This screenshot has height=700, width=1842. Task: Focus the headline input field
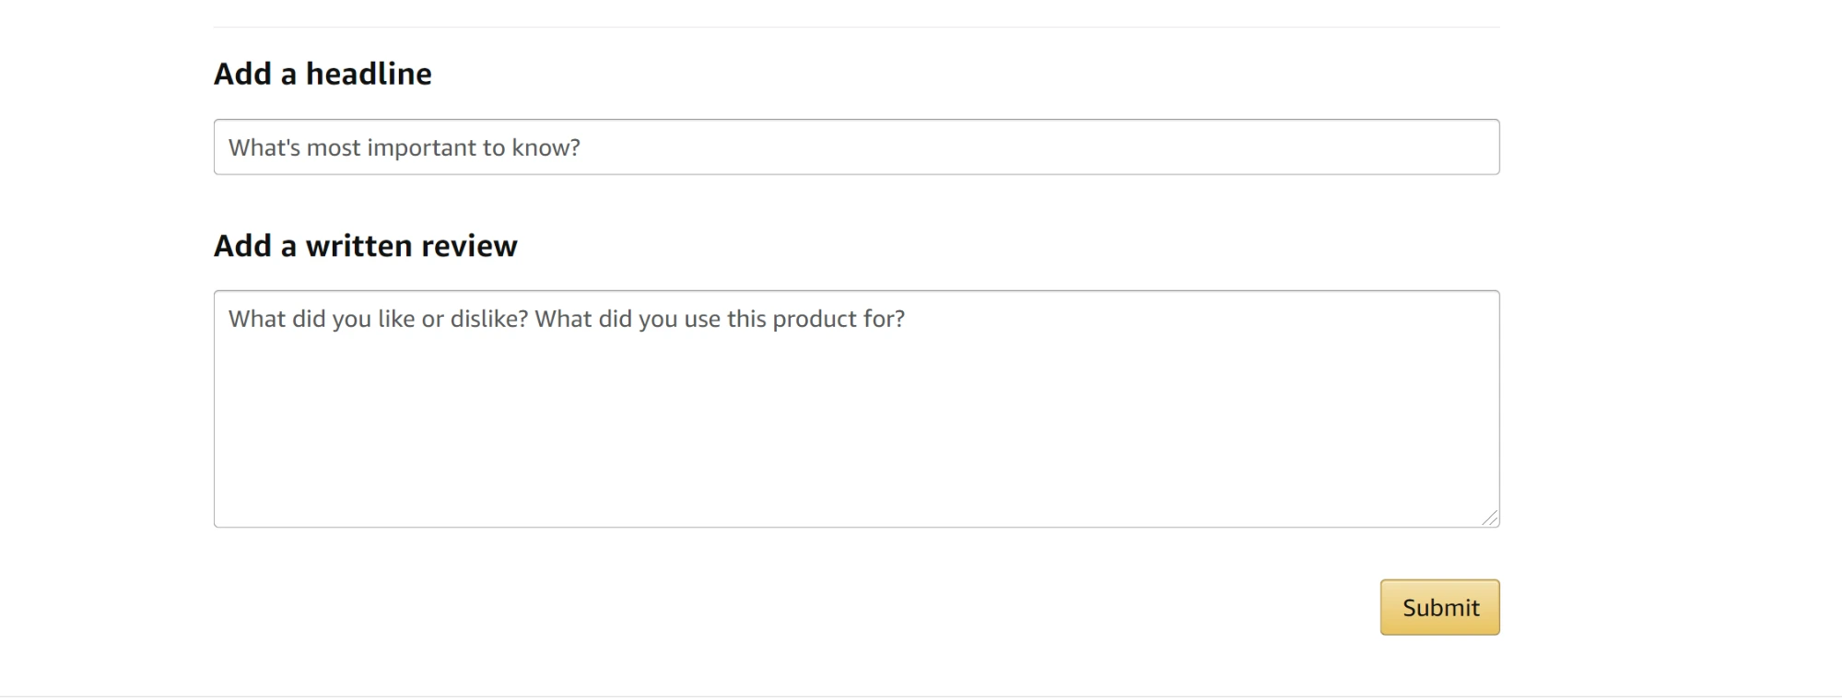(856, 147)
